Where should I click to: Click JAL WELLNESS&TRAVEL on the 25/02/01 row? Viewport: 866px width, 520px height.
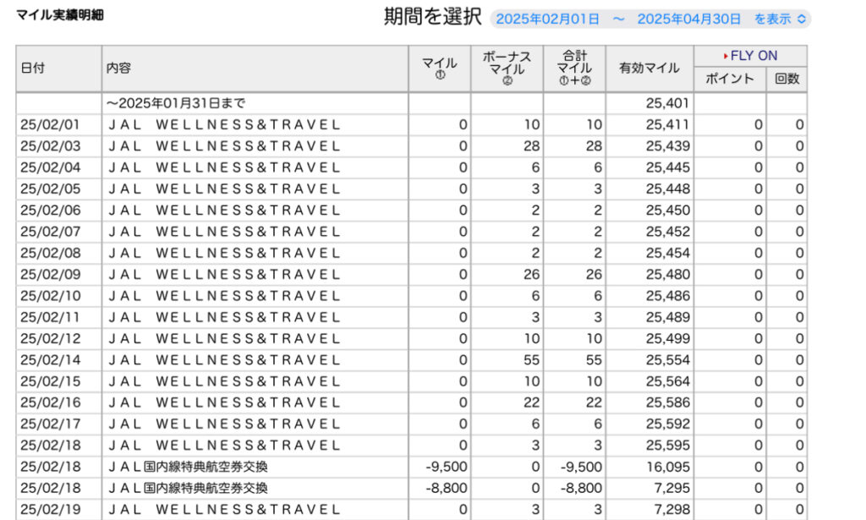coord(224,125)
